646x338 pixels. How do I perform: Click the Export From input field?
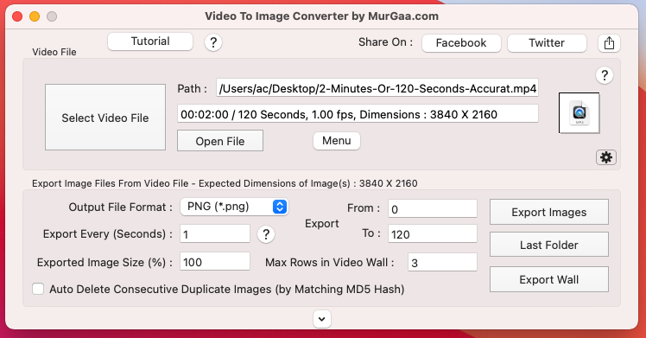433,209
